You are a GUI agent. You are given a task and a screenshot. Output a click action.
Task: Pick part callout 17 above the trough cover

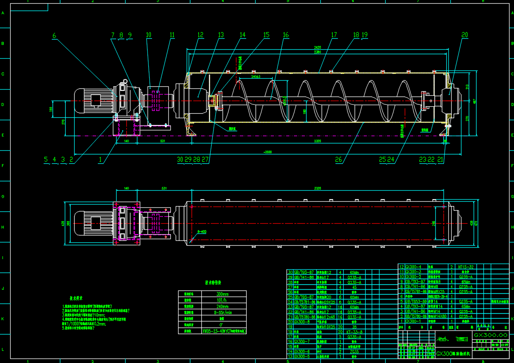pos(334,35)
